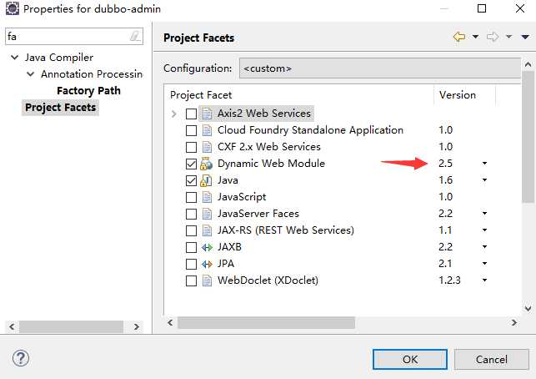Select Project Facets in the tree

(61, 108)
